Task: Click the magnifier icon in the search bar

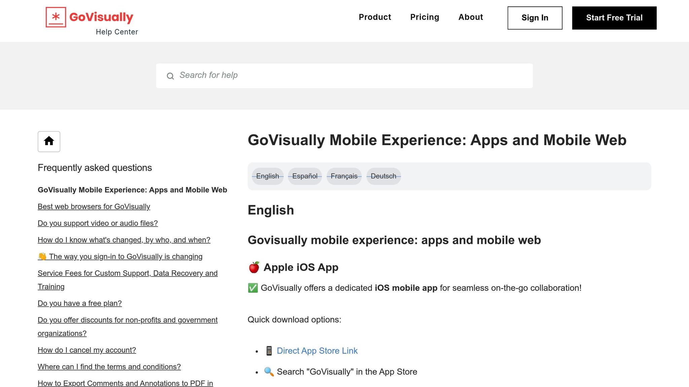Action: (x=171, y=76)
